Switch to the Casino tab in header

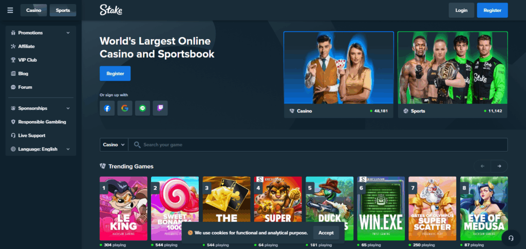tap(33, 10)
